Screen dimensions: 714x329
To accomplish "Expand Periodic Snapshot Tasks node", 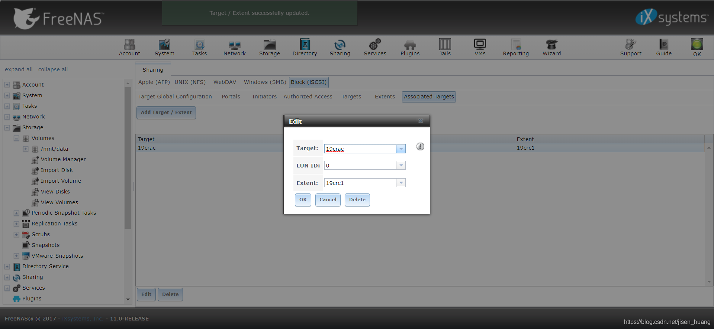I will pos(16,213).
